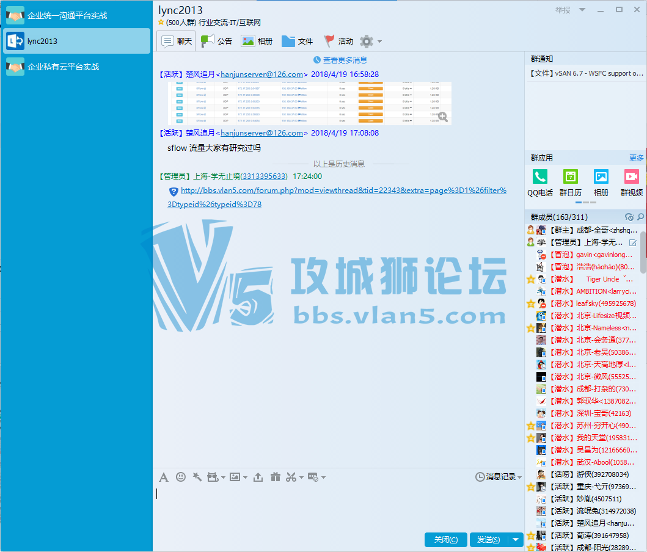Expand the chat bubble dropdown arrow
Image resolution: width=647 pixels, height=552 pixels.
[323, 478]
